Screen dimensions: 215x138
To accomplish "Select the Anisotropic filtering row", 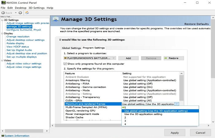I will [x=122, y=80].
